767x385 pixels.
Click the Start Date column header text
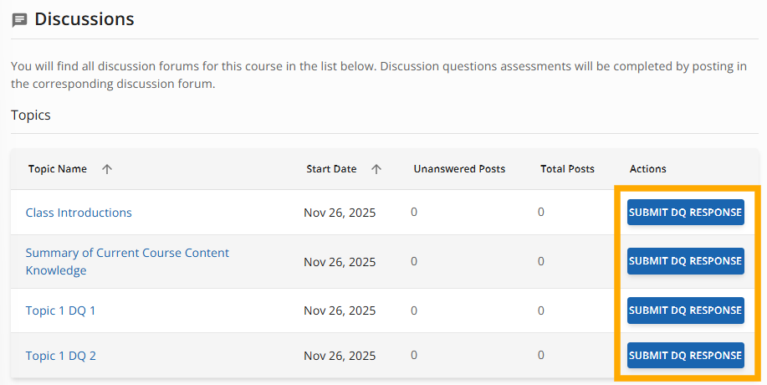(331, 169)
